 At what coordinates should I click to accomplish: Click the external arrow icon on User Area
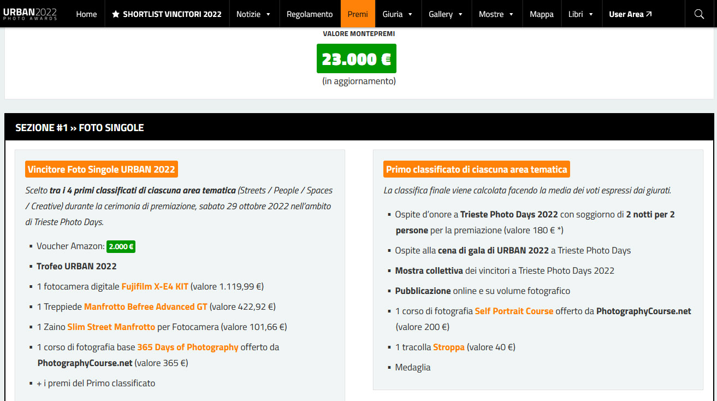[649, 14]
